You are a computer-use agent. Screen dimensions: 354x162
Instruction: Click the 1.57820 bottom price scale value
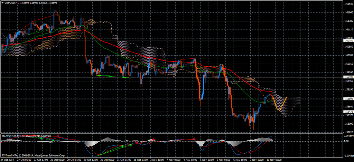(x=348, y=132)
